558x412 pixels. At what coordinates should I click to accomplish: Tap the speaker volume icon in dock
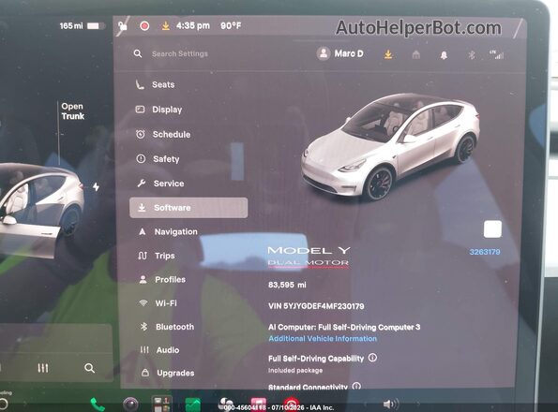(390, 405)
